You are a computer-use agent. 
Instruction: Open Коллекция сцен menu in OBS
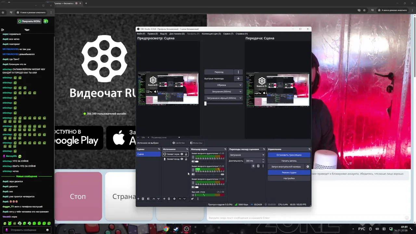click(x=211, y=34)
